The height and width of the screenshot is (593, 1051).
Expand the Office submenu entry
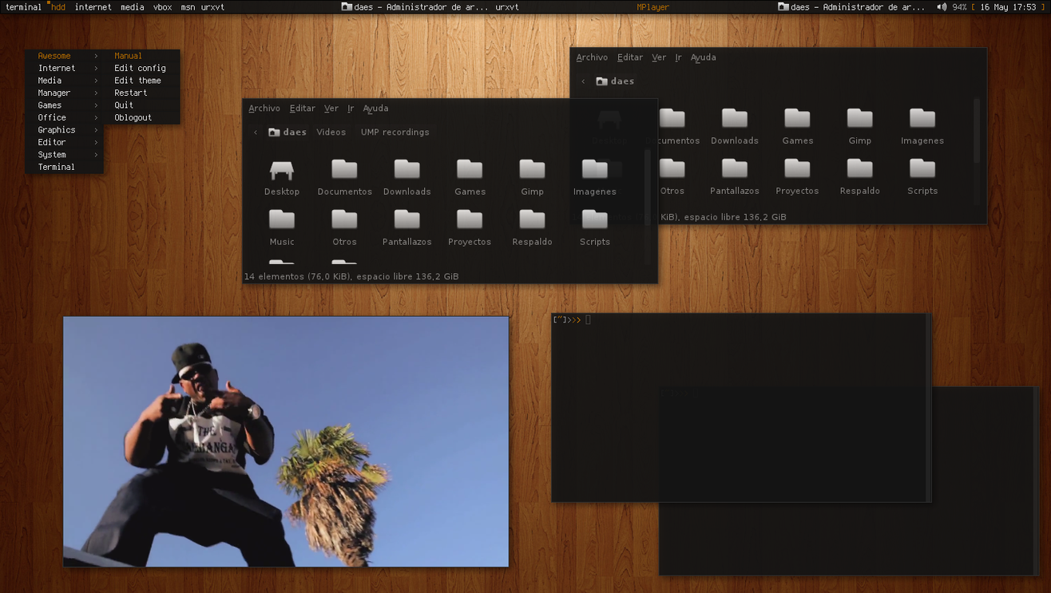51,117
